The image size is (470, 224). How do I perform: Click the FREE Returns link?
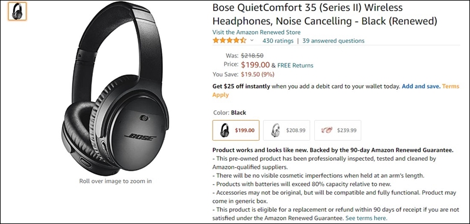pyautogui.click(x=296, y=65)
